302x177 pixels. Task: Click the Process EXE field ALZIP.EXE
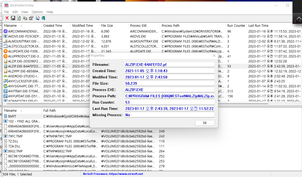(x=170, y=90)
